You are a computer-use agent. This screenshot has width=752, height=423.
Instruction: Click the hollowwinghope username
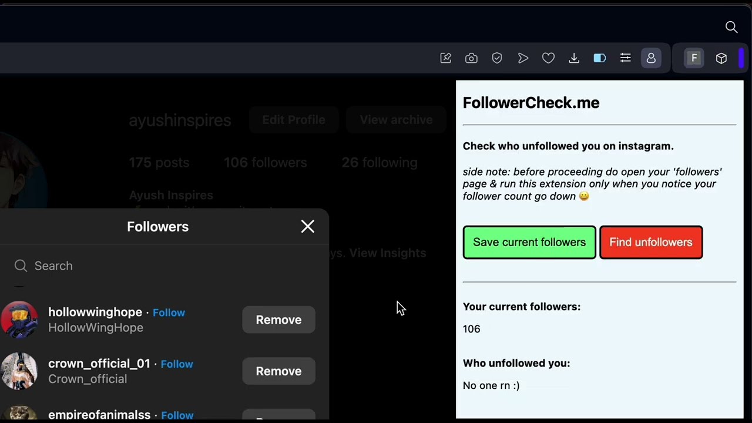click(x=95, y=312)
